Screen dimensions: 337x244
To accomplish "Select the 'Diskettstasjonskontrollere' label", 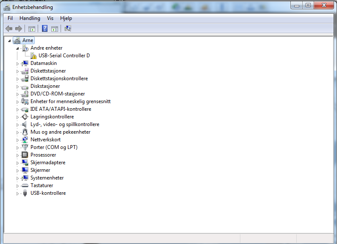I will click(59, 79).
